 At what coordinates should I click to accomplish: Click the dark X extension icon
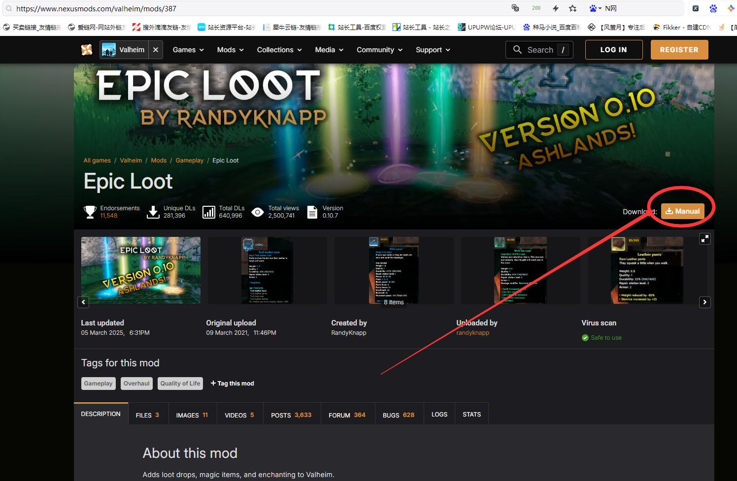696,8
